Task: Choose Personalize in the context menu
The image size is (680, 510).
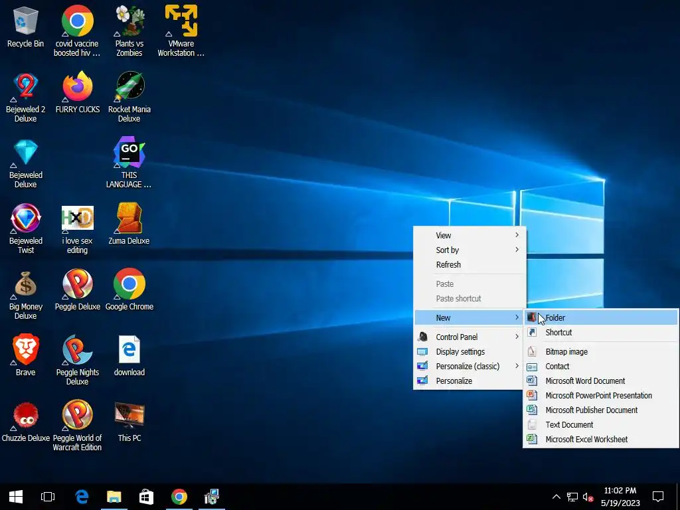Action: pos(469,381)
